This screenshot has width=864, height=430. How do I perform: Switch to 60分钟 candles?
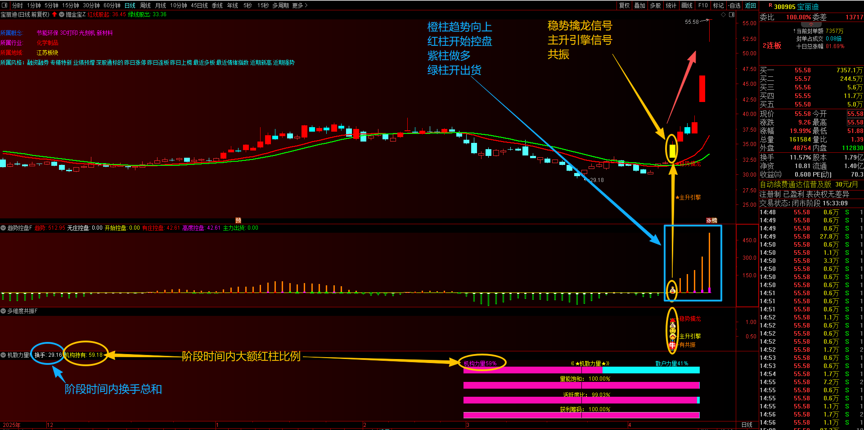(112, 5)
